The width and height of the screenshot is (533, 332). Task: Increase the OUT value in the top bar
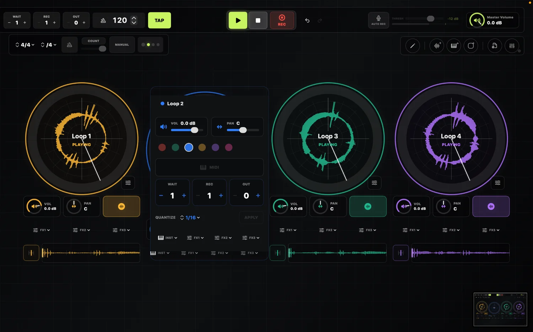84,23
